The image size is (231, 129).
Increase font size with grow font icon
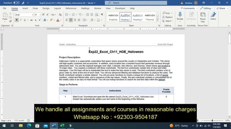(x=43, y=15)
